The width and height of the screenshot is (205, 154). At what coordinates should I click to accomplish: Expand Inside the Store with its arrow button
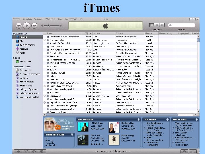[x=72, y=135]
